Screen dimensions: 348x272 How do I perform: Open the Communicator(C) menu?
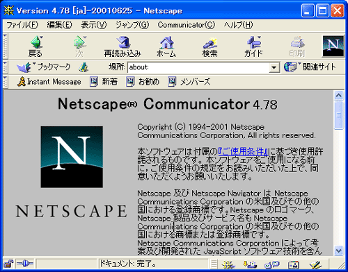[187, 25]
